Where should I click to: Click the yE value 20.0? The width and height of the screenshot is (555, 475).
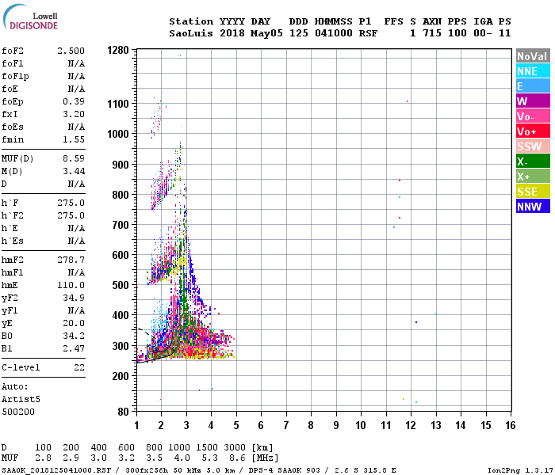[74, 323]
